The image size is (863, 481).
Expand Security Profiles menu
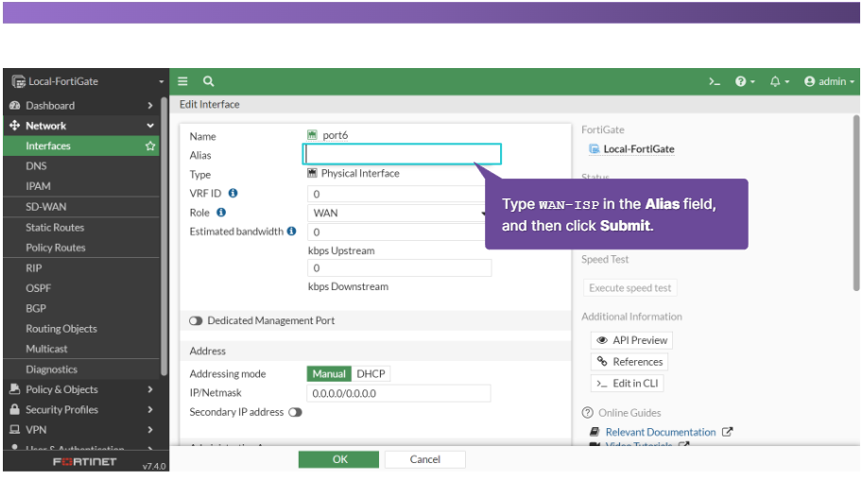point(81,410)
